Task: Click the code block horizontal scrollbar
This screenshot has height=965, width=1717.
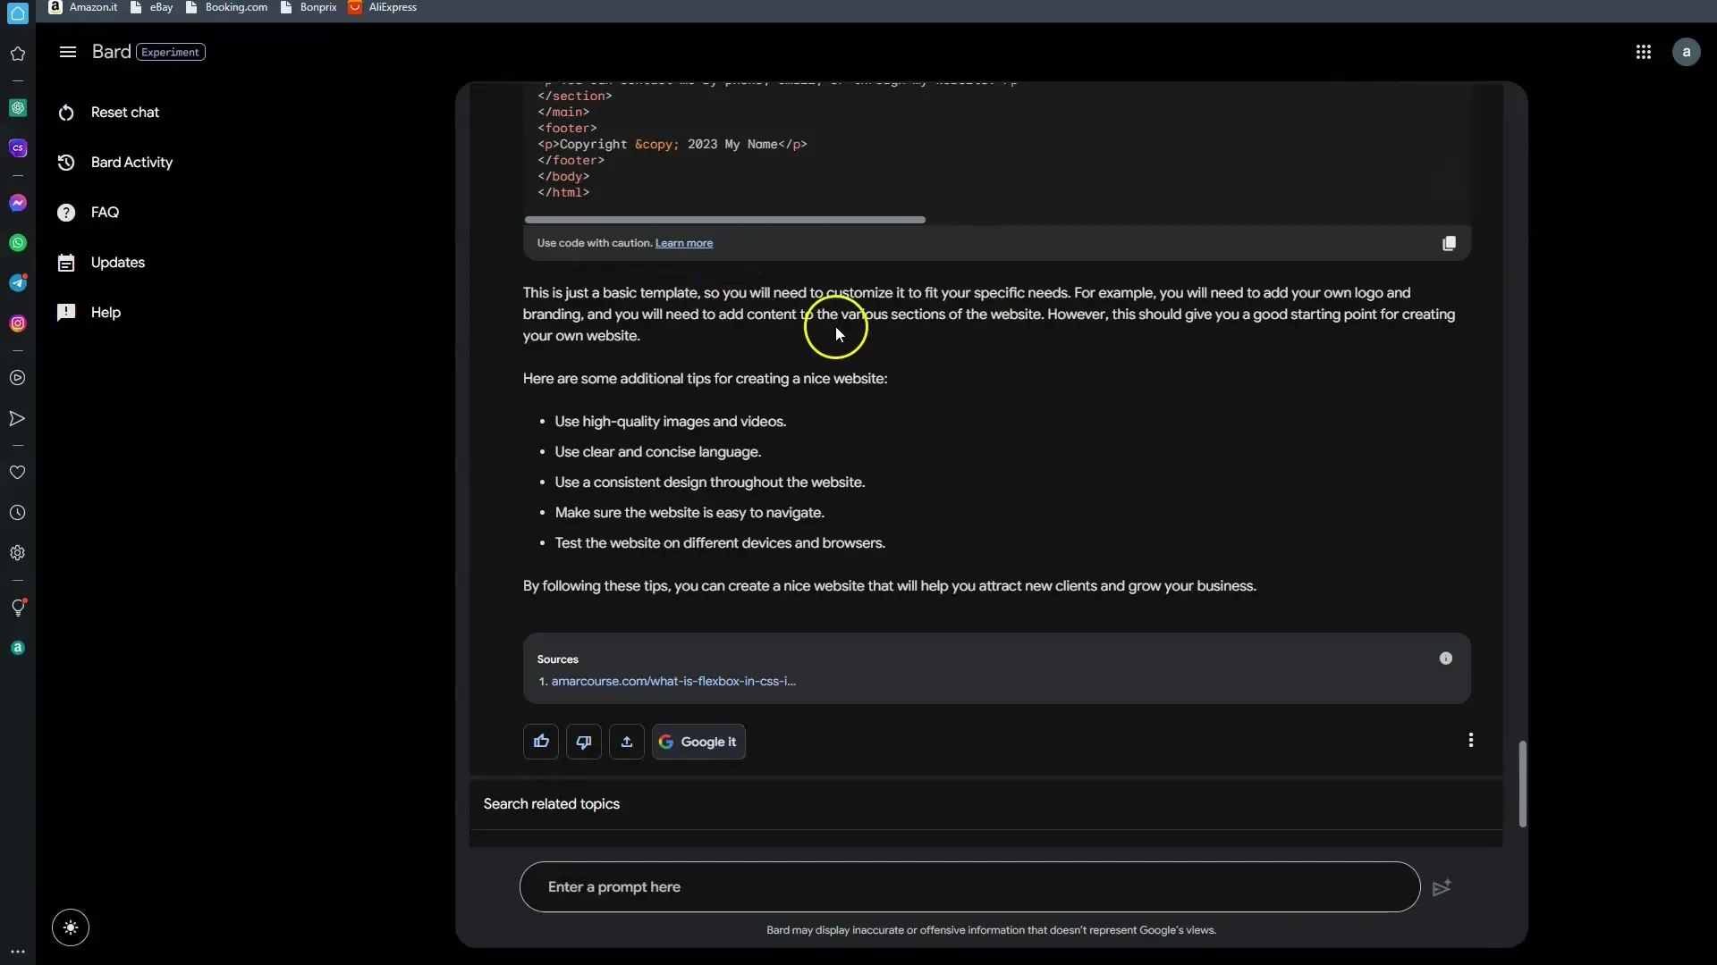Action: (x=724, y=220)
